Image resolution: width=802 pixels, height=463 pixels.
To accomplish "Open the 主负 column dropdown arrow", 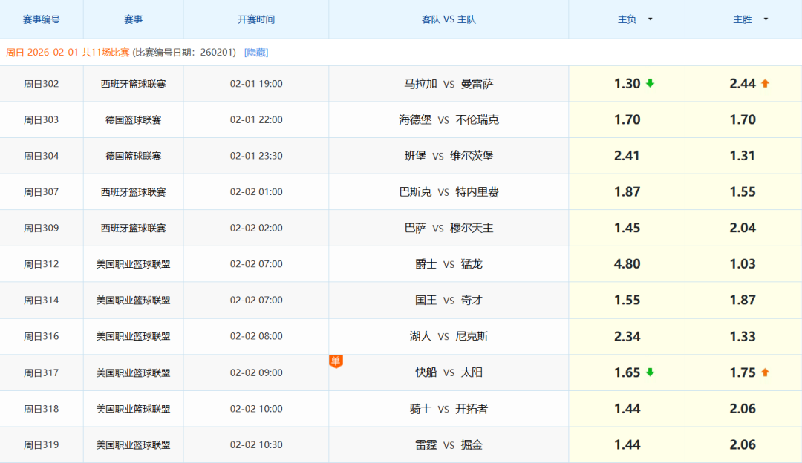I will (650, 19).
